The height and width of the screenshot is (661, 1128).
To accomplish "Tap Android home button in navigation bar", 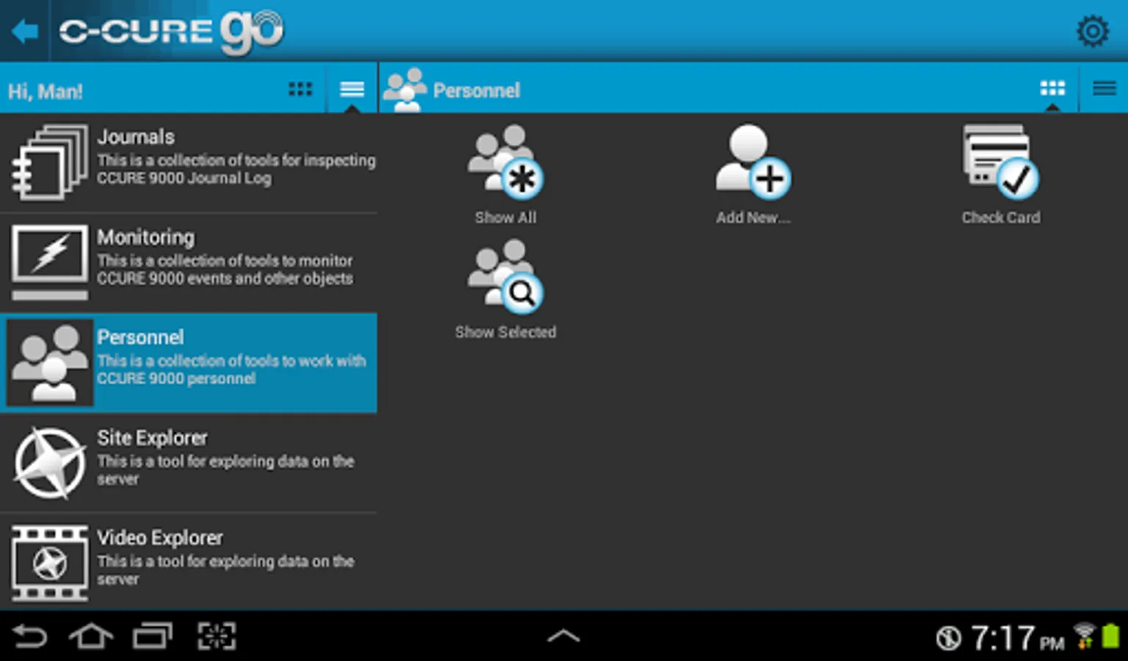I will 91,636.
